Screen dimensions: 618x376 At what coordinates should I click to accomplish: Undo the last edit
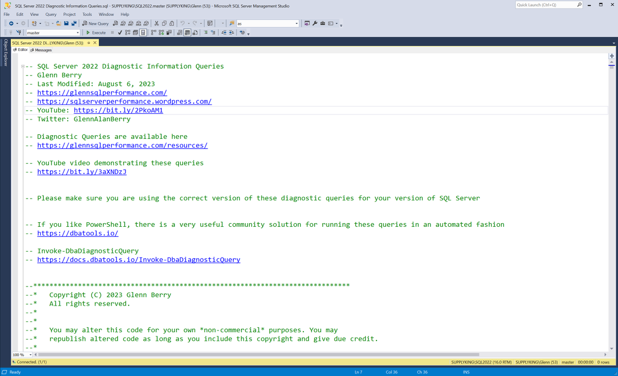pos(182,24)
